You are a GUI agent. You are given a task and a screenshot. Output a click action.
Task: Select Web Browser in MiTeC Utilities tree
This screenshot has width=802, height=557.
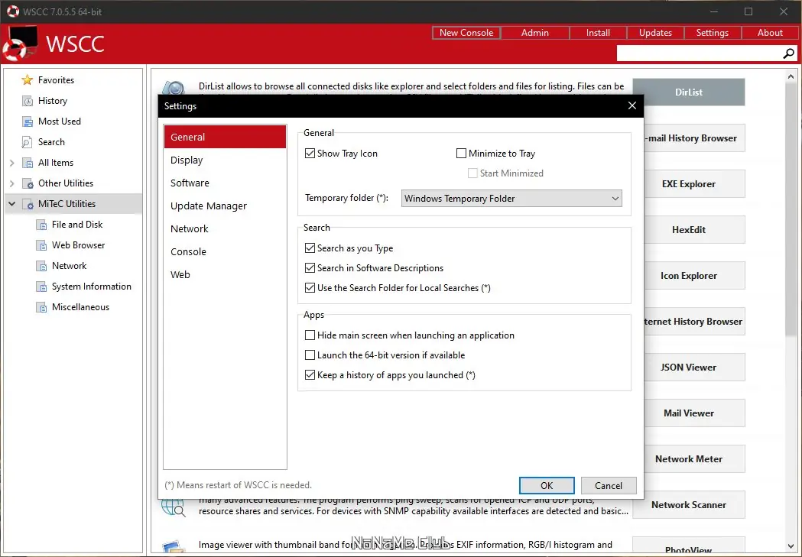[x=78, y=245]
